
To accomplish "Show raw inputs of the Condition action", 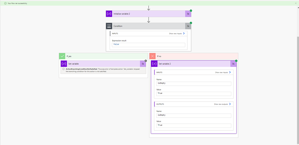I will (x=177, y=33).
